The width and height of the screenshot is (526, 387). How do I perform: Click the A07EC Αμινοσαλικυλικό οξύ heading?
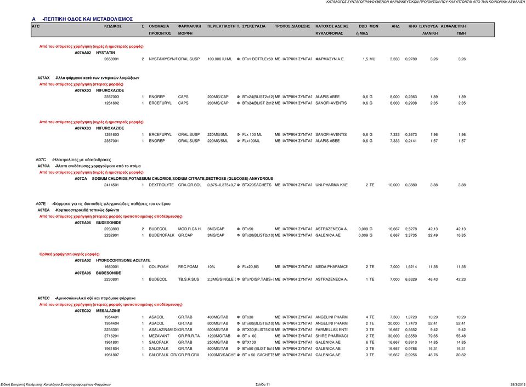point(87,298)
